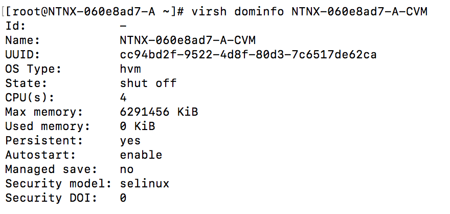Click the 'shut off' state value
The height and width of the screenshot is (214, 450).
pyautogui.click(x=148, y=83)
